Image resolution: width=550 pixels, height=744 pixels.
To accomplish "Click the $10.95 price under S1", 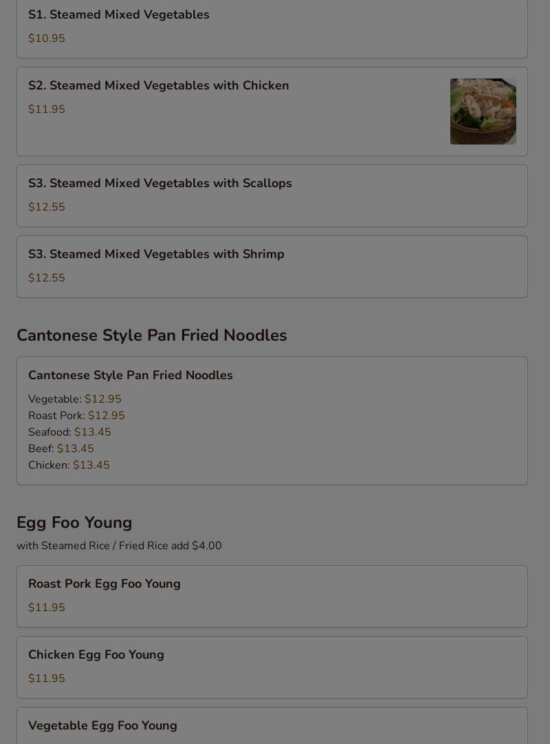I will (x=47, y=39).
